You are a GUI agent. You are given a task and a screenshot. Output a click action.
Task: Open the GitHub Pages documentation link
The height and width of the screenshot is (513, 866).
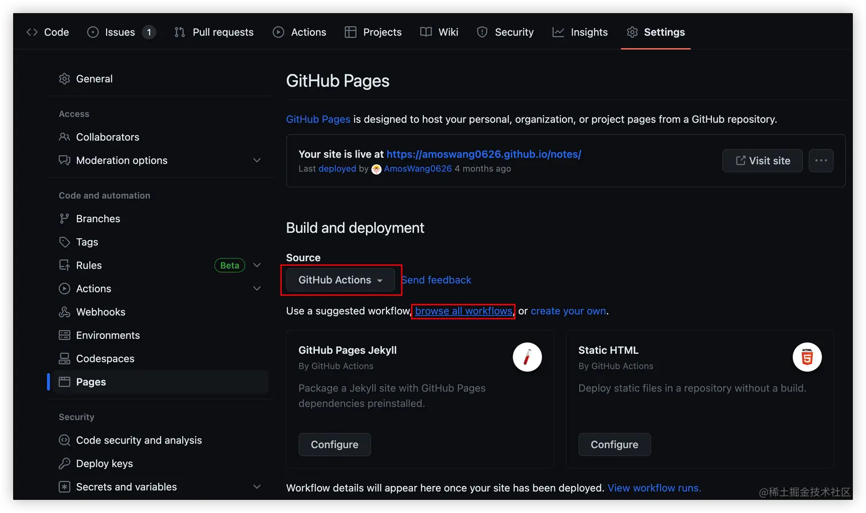(x=318, y=119)
